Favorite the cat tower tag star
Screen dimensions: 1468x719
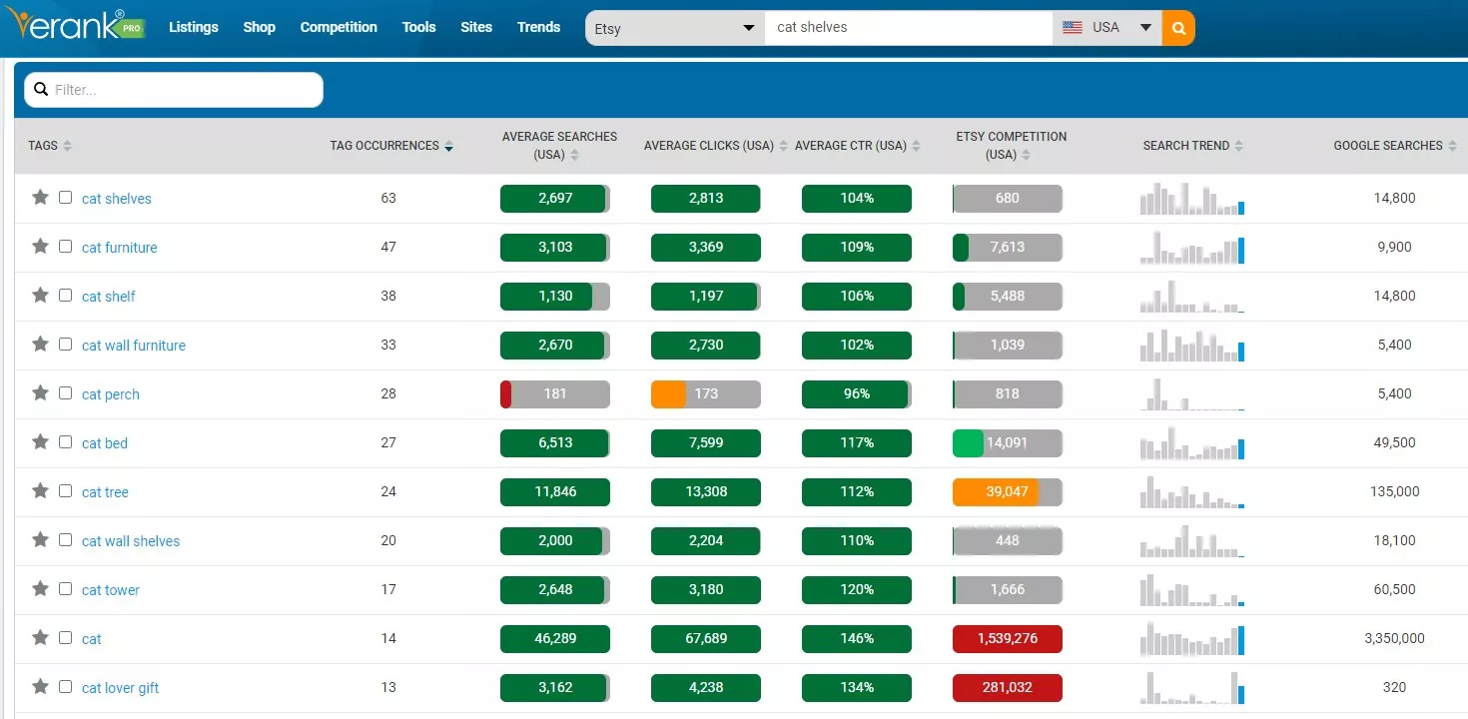(x=40, y=589)
